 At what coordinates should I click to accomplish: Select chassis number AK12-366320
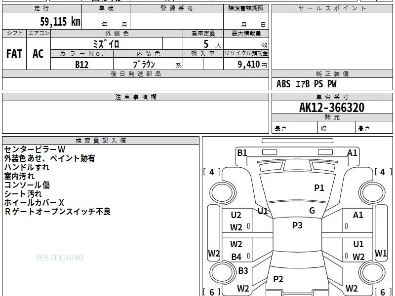332,108
